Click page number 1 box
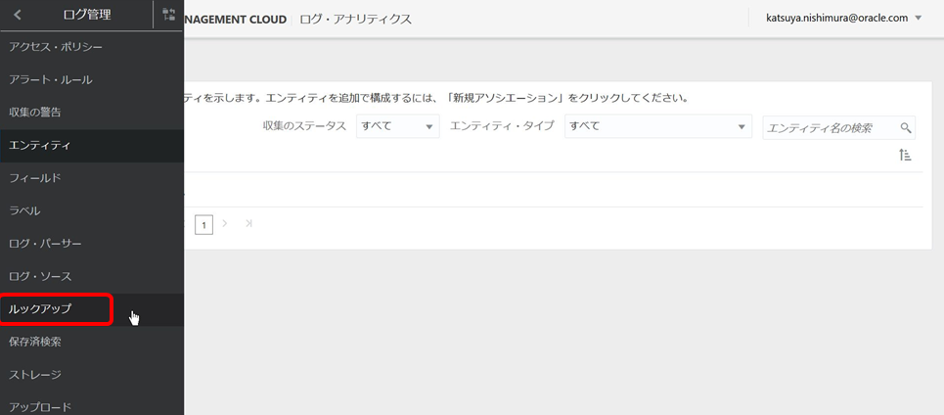The width and height of the screenshot is (944, 415). (204, 225)
